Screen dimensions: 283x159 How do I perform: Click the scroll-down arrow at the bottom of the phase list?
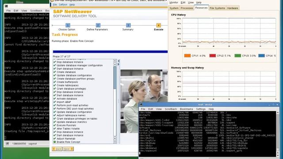pos(115,142)
